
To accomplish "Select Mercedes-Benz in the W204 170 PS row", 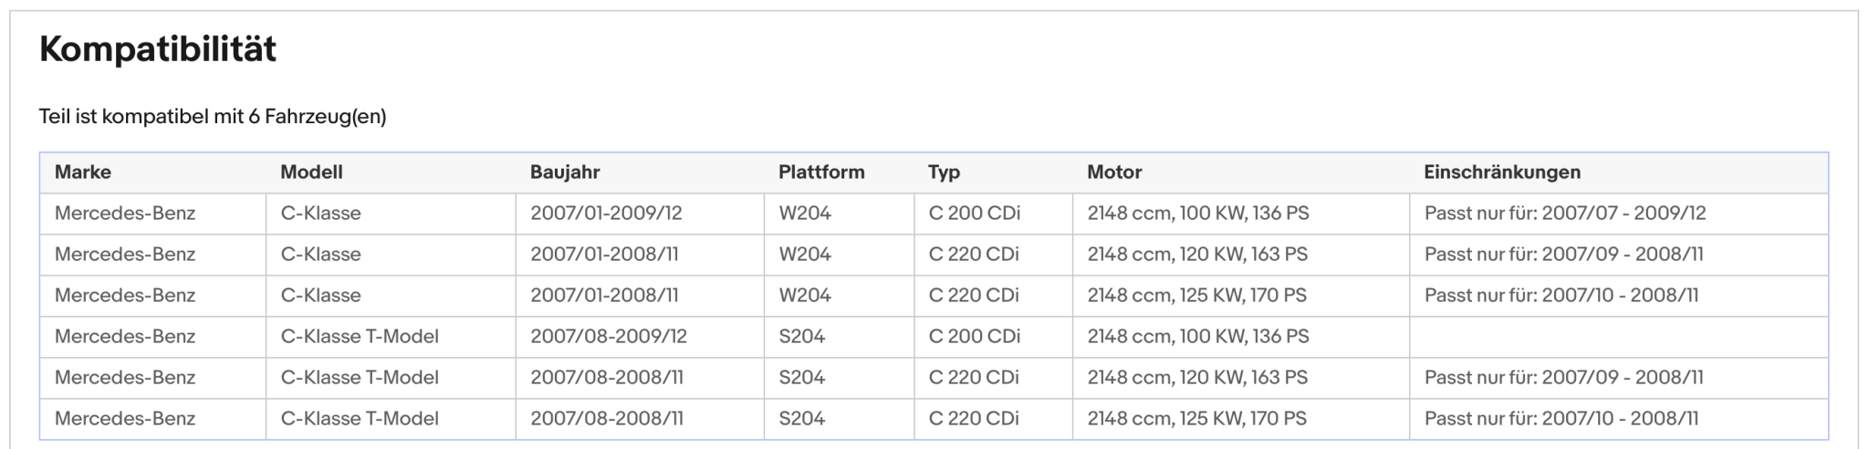I will pos(125,296).
